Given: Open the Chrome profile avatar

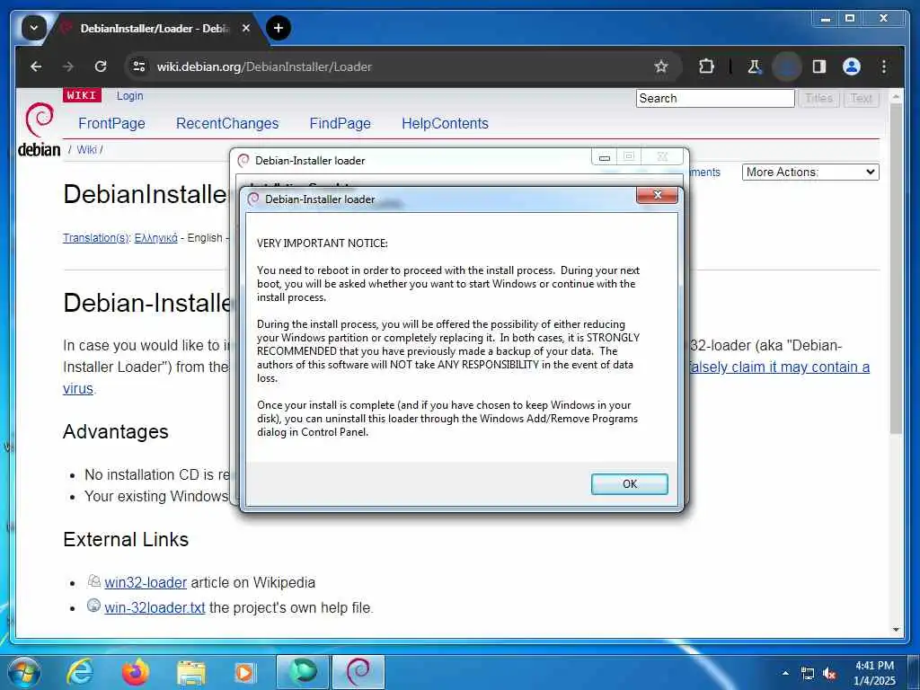Looking at the screenshot, I should (x=852, y=66).
